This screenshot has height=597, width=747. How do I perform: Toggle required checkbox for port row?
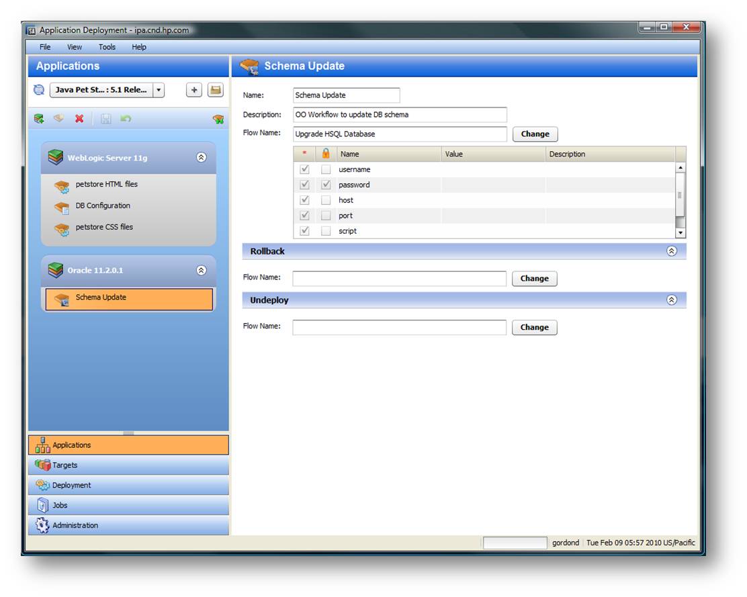305,216
